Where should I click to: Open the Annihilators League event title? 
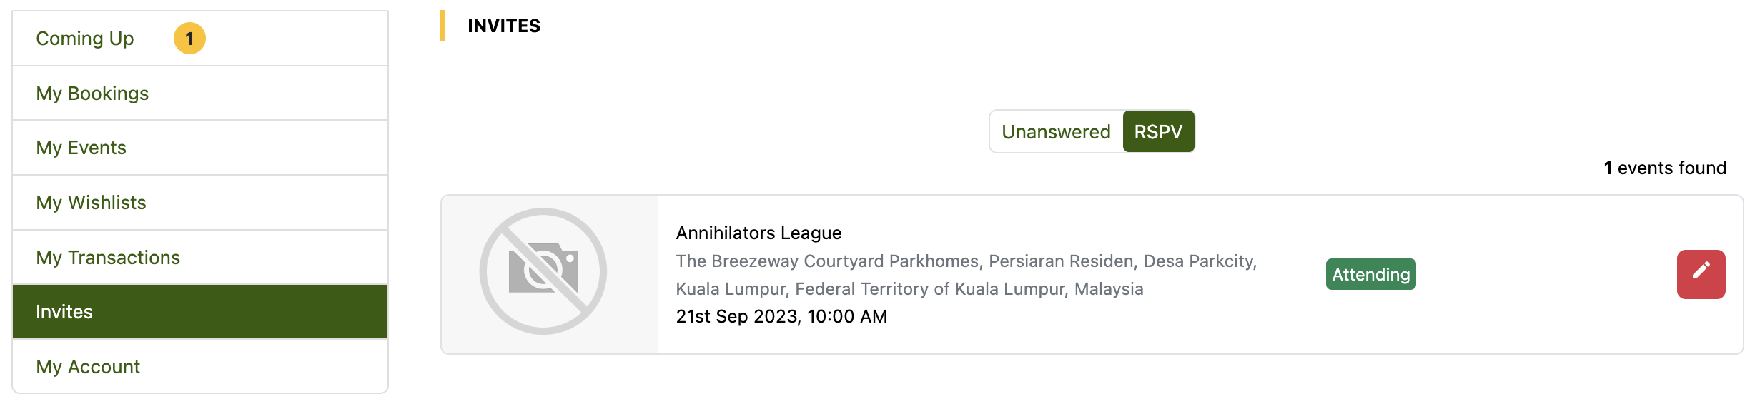pyautogui.click(x=758, y=233)
